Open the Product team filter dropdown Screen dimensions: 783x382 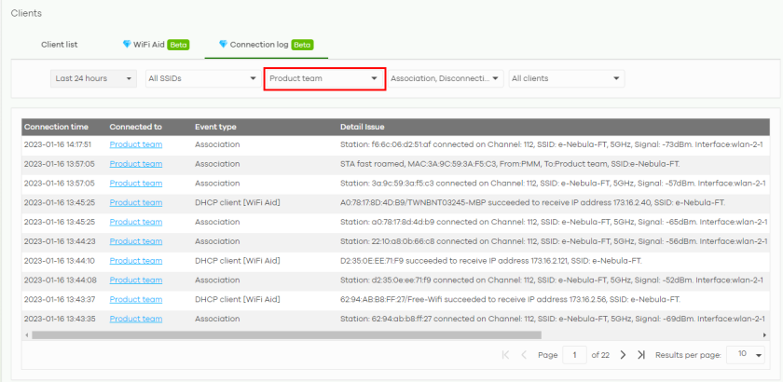click(323, 79)
